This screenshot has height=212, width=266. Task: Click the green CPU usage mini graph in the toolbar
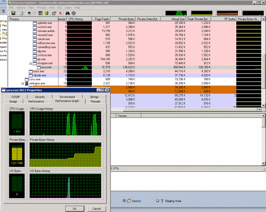point(176,13)
